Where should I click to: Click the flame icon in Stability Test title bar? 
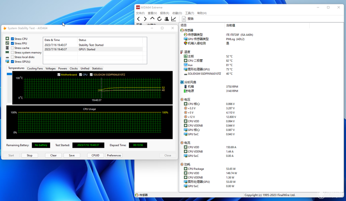(x=5, y=28)
